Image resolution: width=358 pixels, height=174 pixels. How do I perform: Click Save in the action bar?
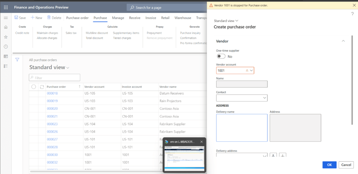(x=20, y=18)
